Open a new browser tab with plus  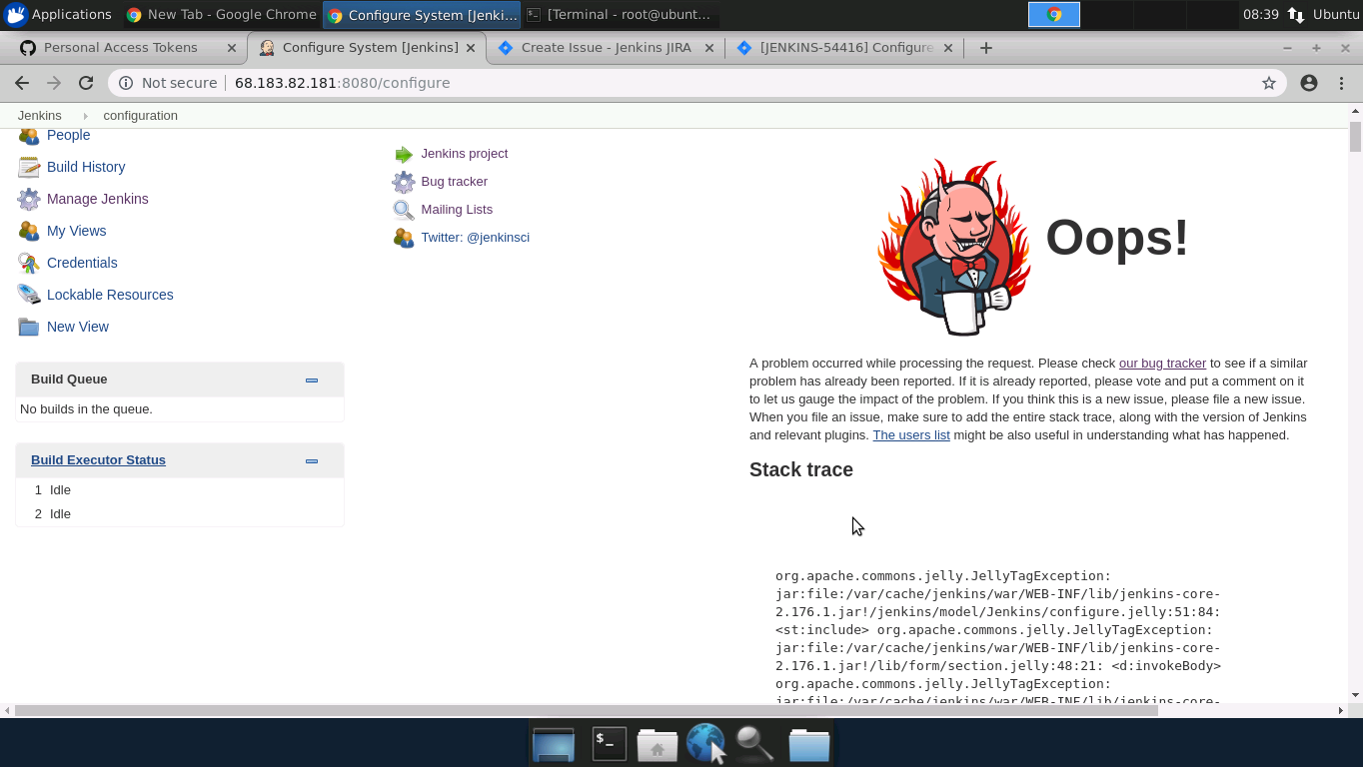(986, 48)
